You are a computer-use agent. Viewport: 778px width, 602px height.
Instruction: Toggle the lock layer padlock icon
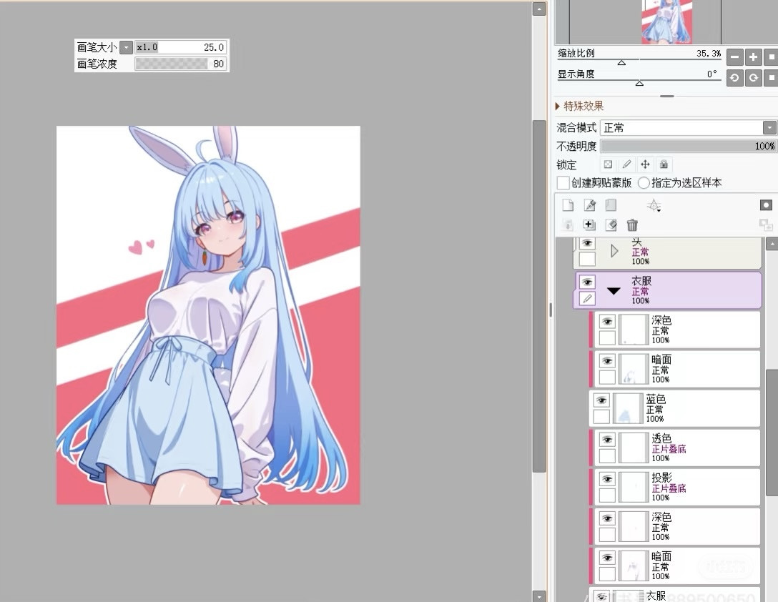click(x=664, y=164)
